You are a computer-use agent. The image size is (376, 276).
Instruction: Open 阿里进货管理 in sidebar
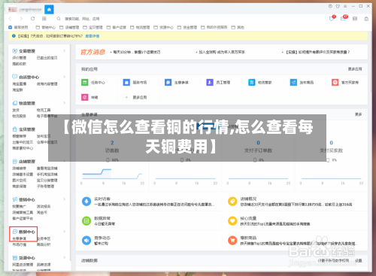23,265
